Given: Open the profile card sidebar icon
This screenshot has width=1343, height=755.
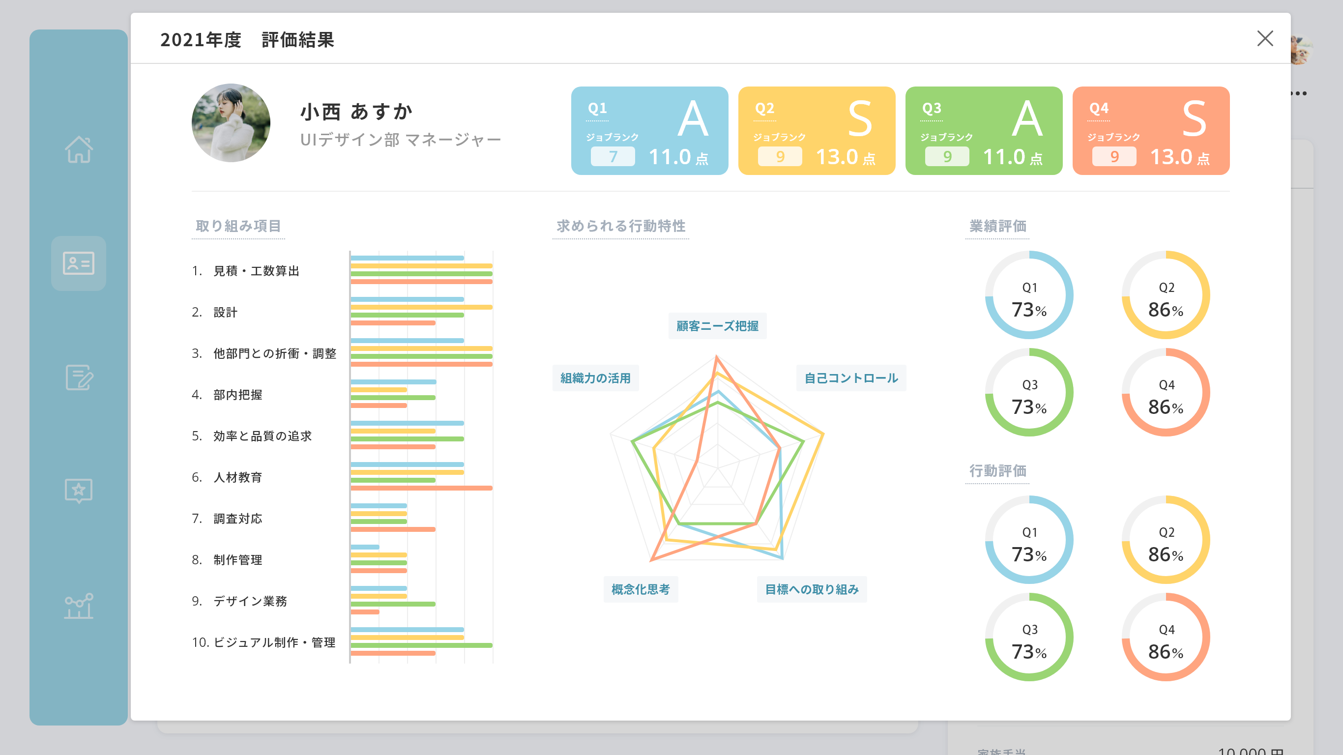Looking at the screenshot, I should point(79,263).
